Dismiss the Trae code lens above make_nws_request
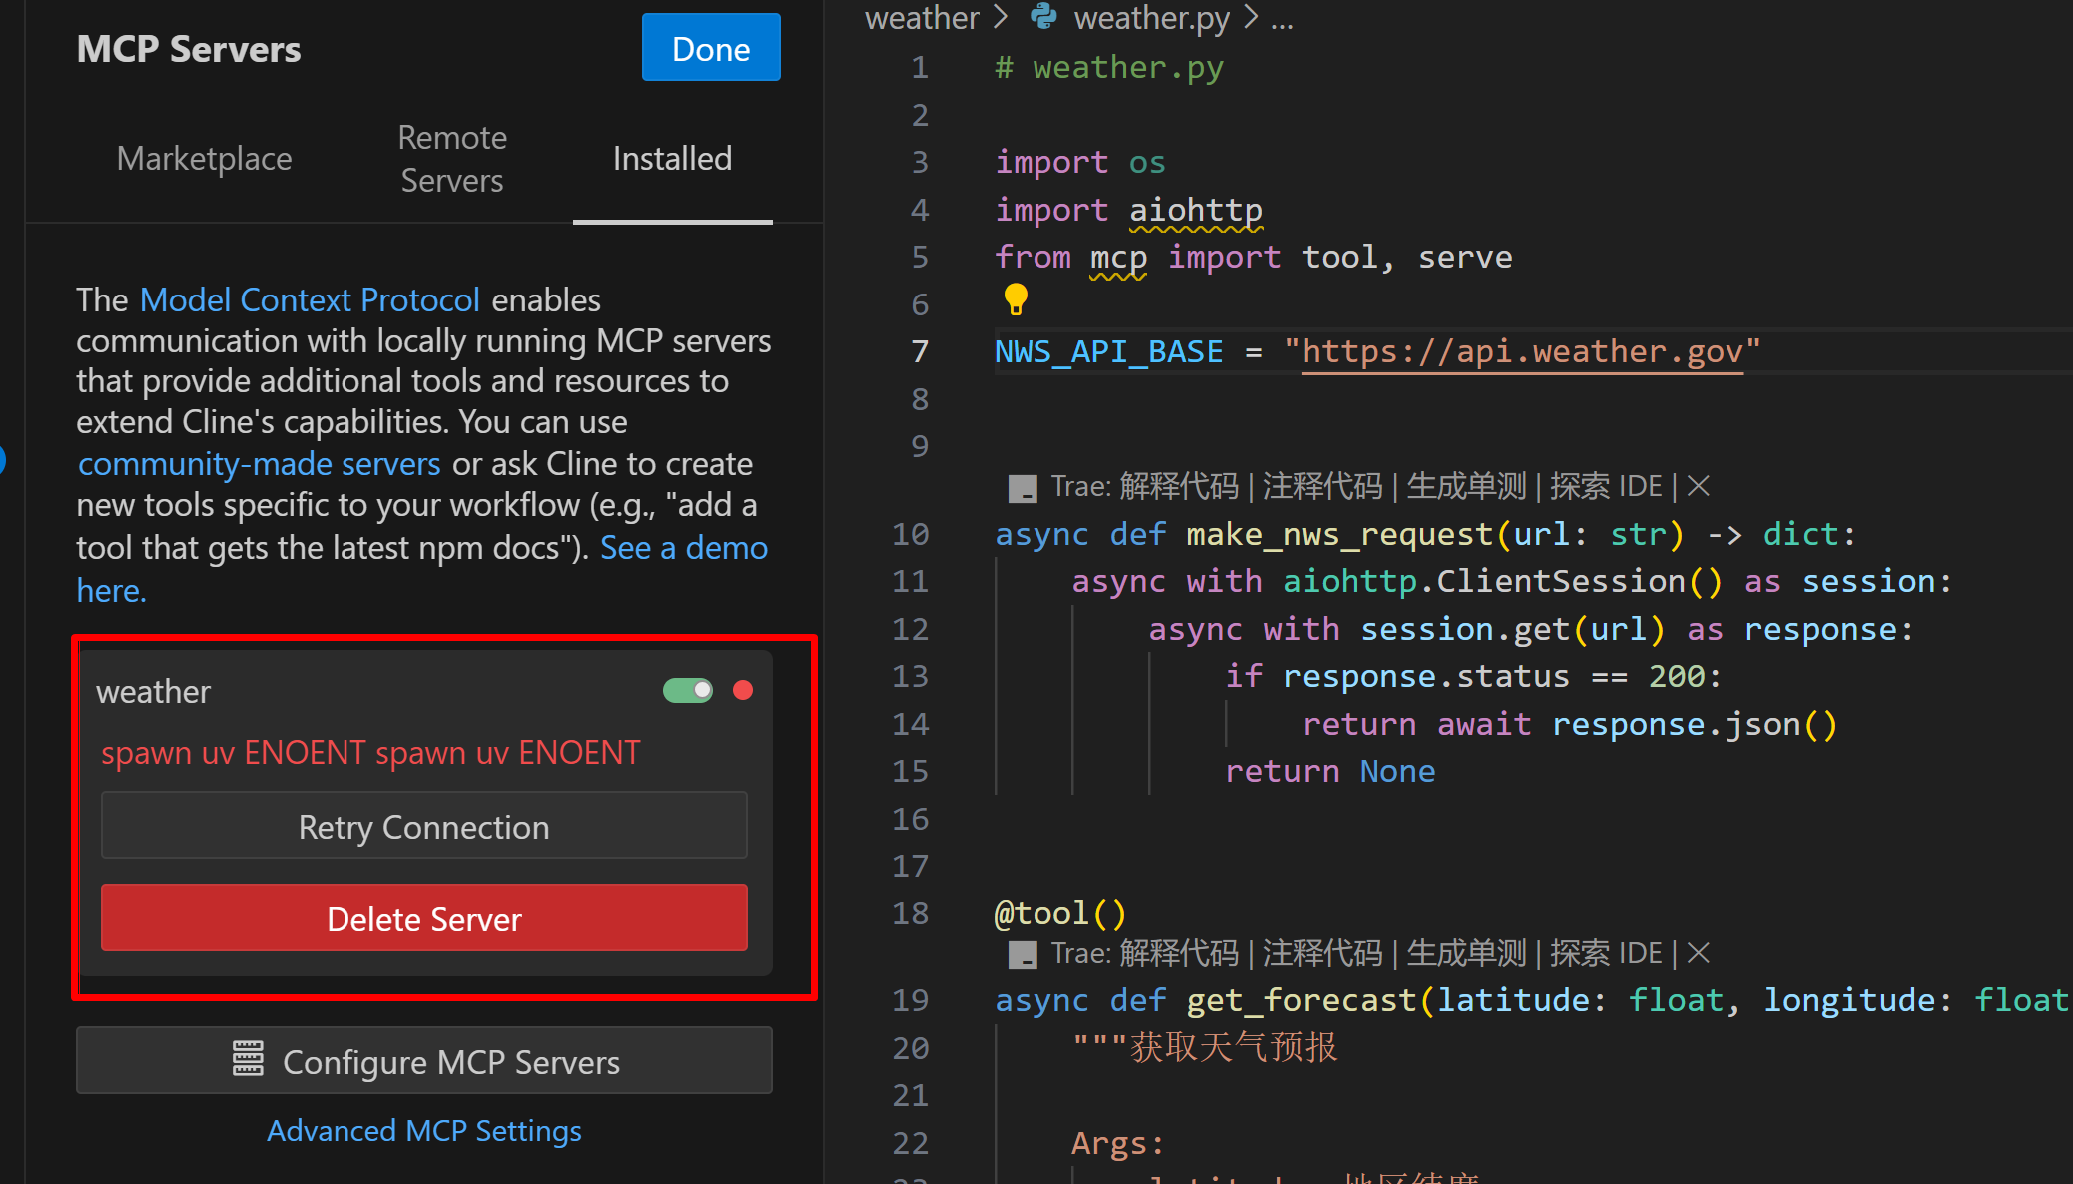Image resolution: width=2073 pixels, height=1184 pixels. coord(1698,486)
